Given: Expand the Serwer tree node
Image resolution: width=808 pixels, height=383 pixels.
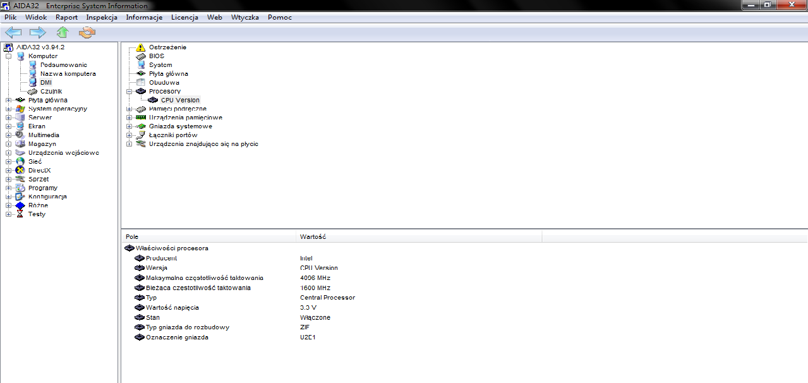Looking at the screenshot, I should tap(9, 118).
